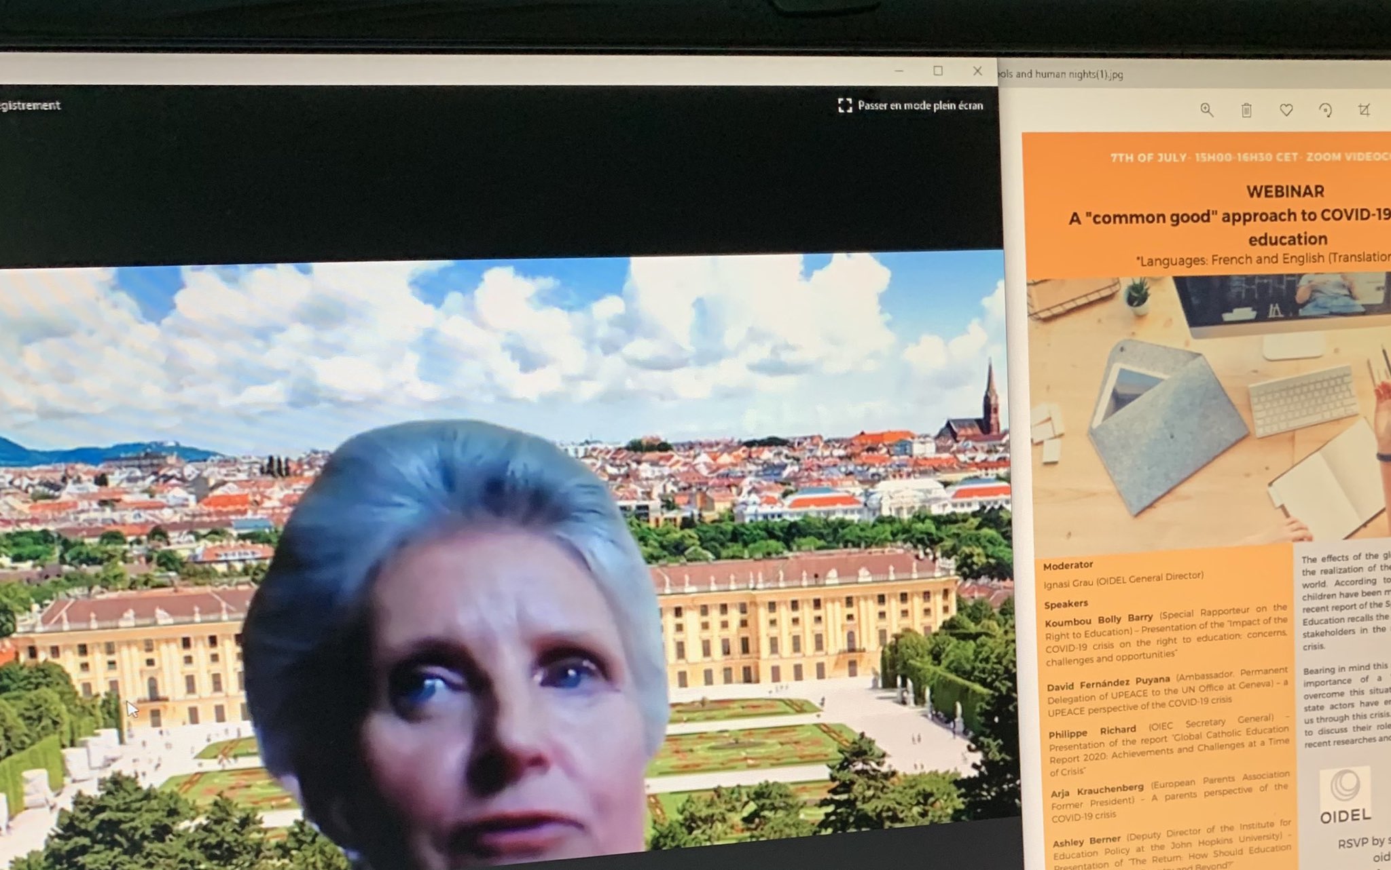Screen dimensions: 1391x870
Task: Select the name 'David Fernández Puyana' in the flyer
Action: click(1108, 681)
